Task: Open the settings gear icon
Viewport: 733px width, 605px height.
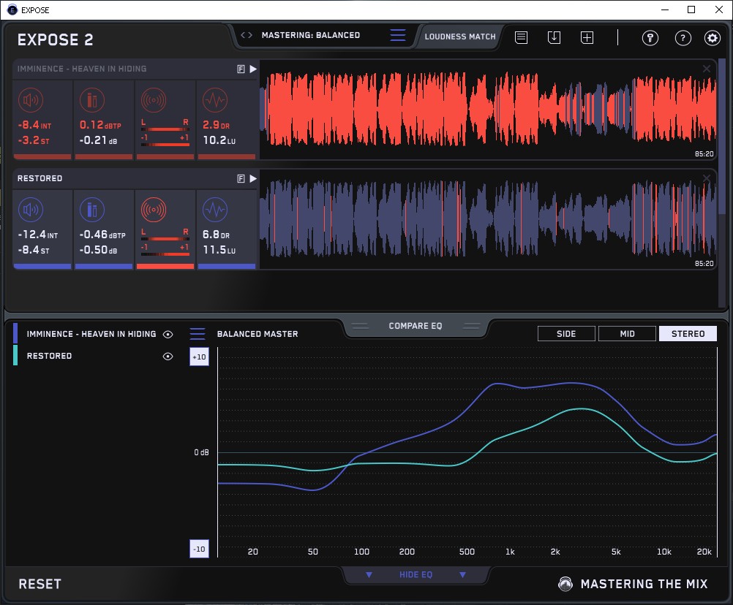Action: (x=713, y=38)
